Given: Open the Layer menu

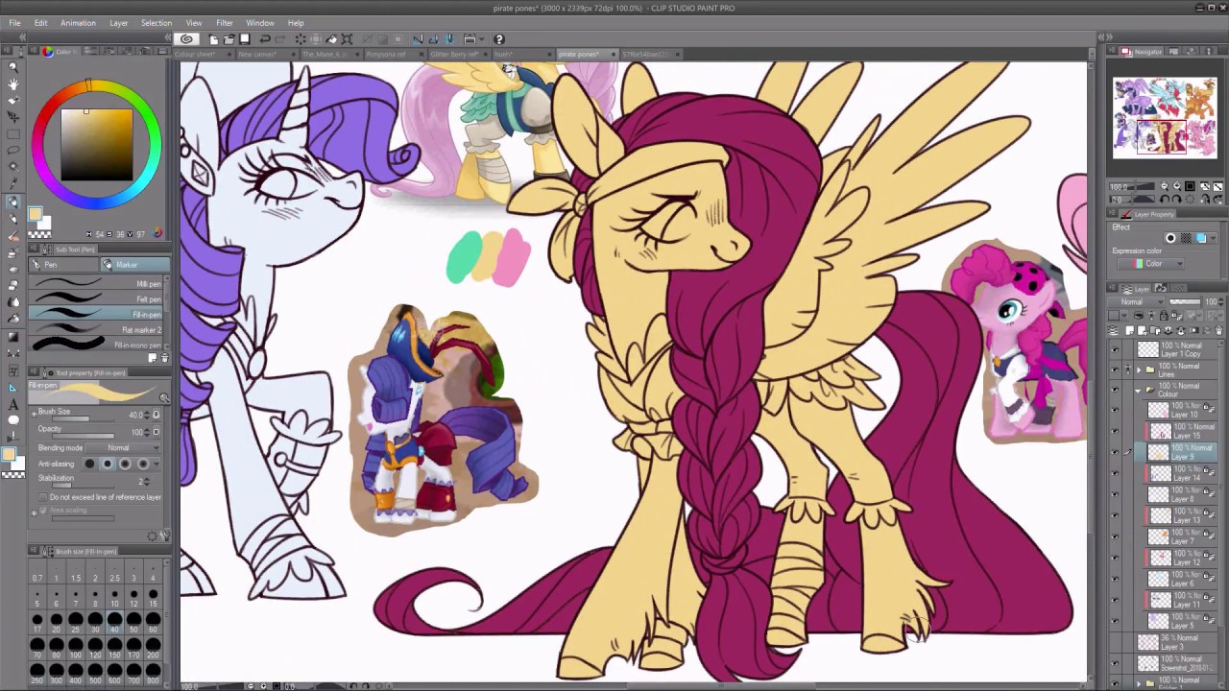Looking at the screenshot, I should (x=119, y=23).
